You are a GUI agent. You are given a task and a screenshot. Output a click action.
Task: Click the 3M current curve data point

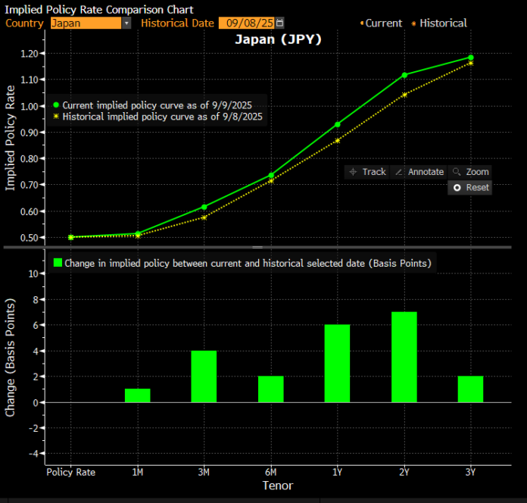(x=204, y=207)
